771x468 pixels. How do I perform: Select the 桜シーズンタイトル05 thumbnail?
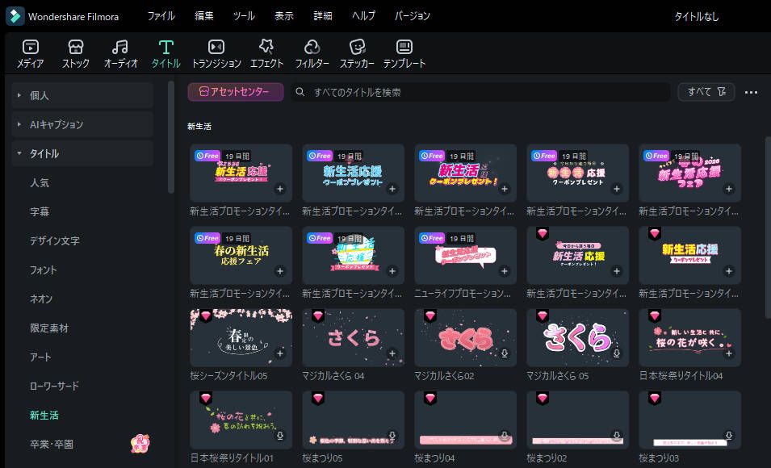241,336
